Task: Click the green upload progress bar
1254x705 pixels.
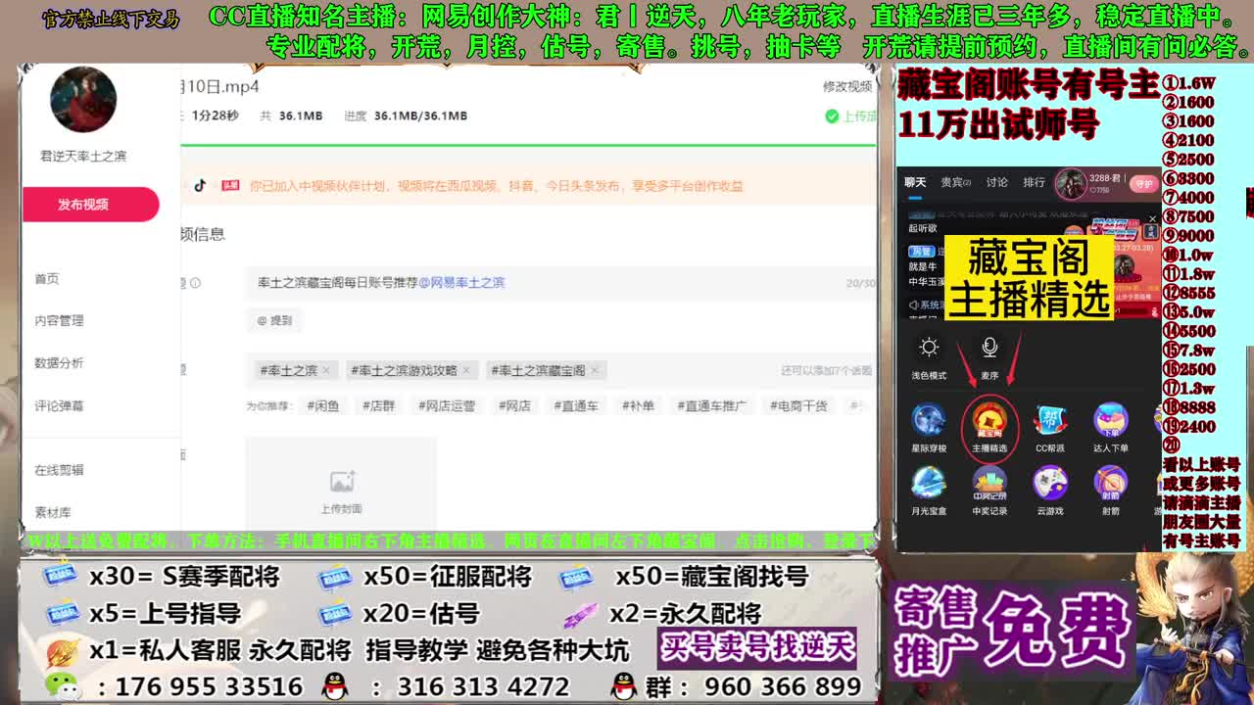Action: 528,145
